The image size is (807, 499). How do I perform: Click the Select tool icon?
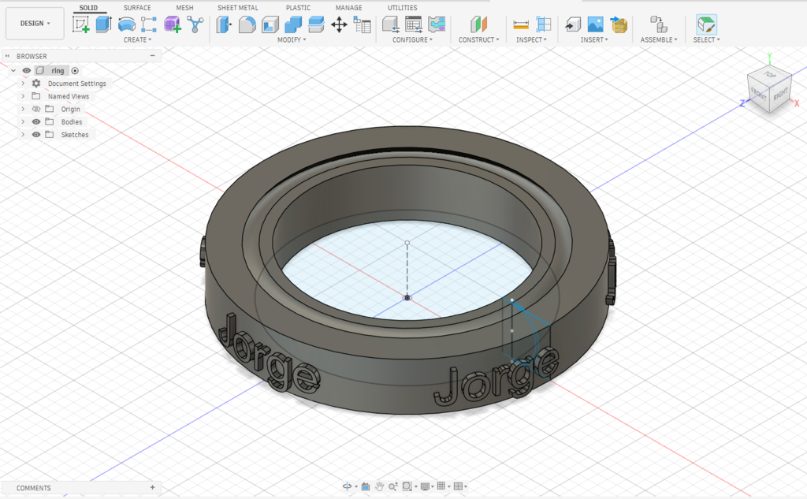[707, 24]
